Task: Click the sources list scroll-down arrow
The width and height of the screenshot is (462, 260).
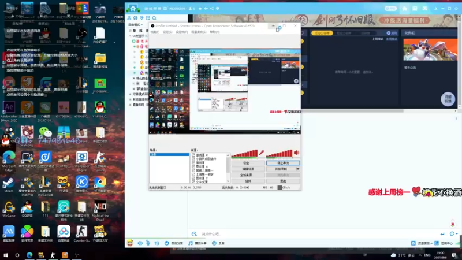Action: [x=228, y=181]
